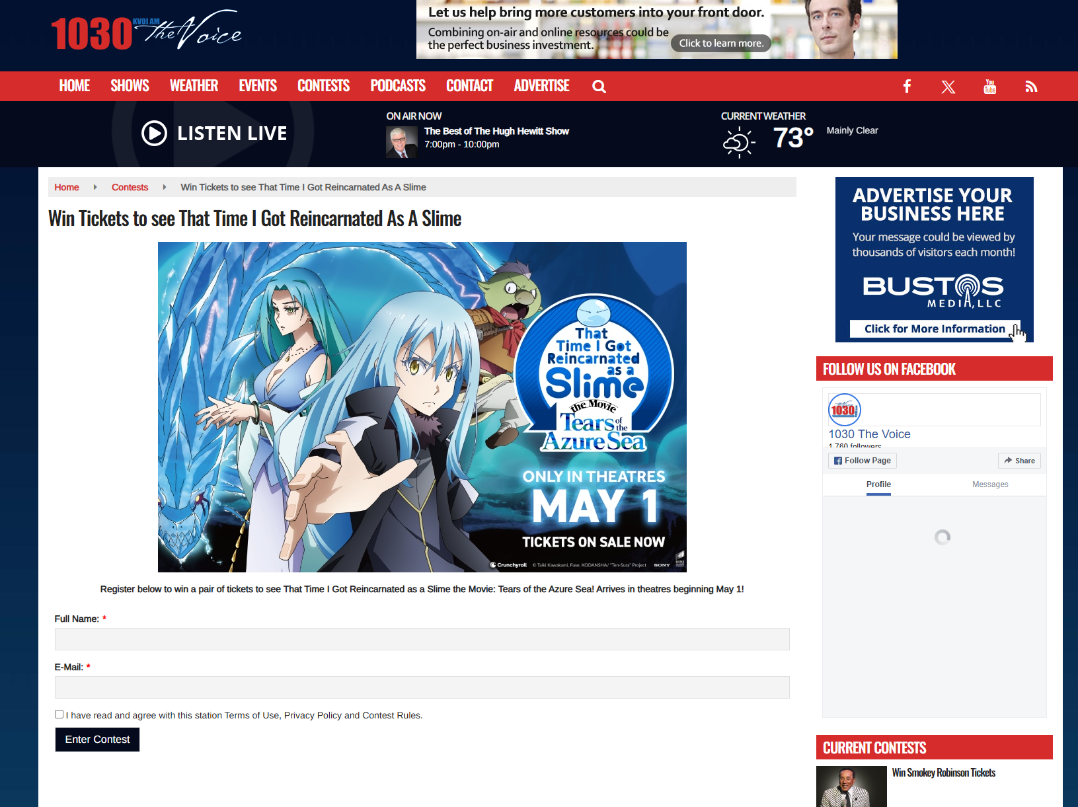The image size is (1078, 807).
Task: Open the Shows menu
Action: 130,86
